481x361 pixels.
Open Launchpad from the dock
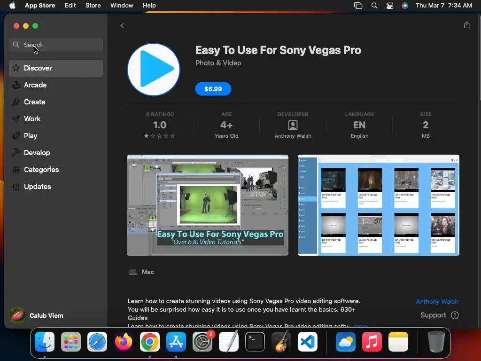[71, 342]
